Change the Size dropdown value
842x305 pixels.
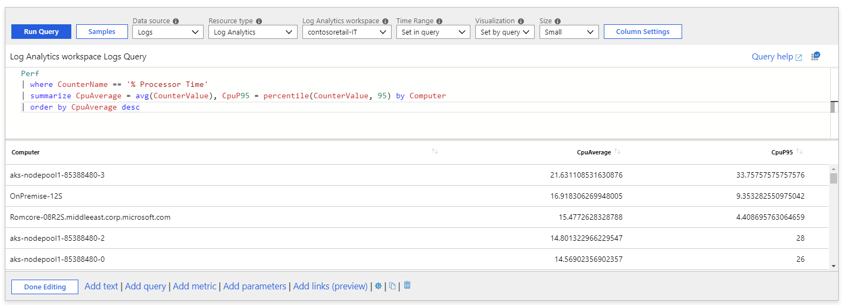pos(569,32)
